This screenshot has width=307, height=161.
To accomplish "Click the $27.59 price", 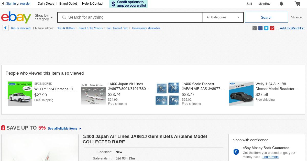I will tap(262, 94).
